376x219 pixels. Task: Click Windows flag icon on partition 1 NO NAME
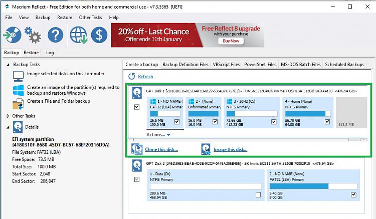coord(153,101)
